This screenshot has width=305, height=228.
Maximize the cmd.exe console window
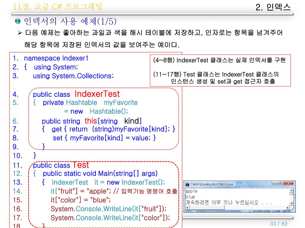(x=281, y=183)
